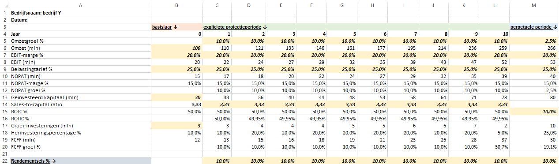Select row 22 header
The image size is (559, 164).
point(4,161)
